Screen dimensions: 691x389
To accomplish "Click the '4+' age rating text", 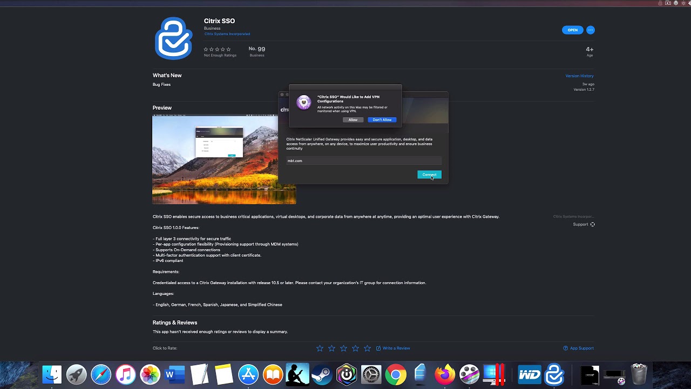I will [x=590, y=49].
